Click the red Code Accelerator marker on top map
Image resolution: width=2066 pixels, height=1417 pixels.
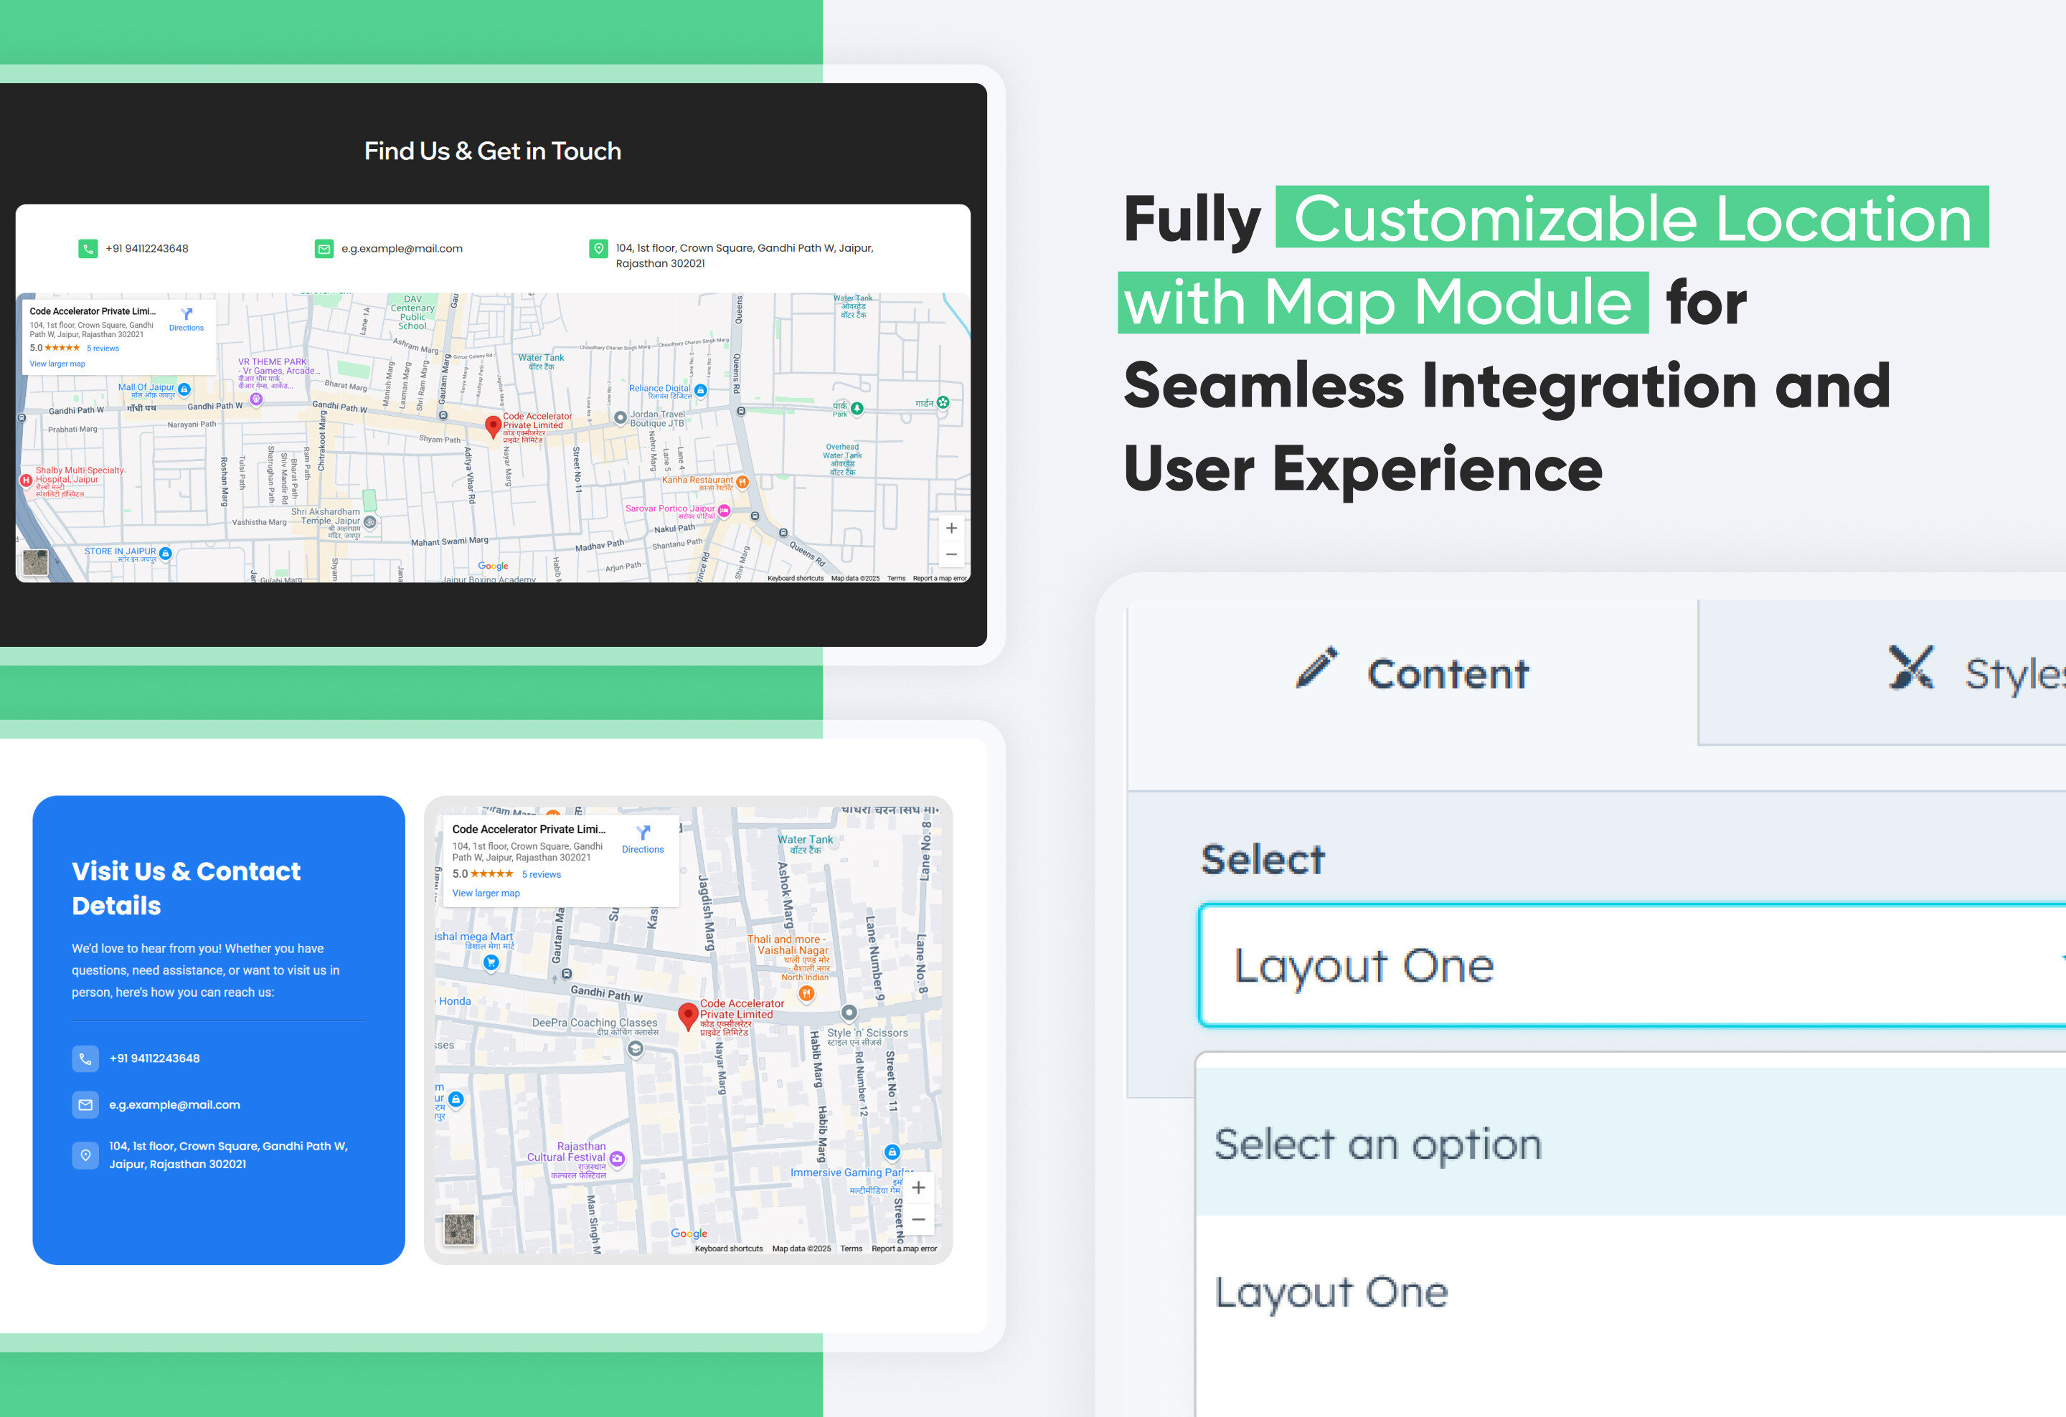click(x=493, y=425)
